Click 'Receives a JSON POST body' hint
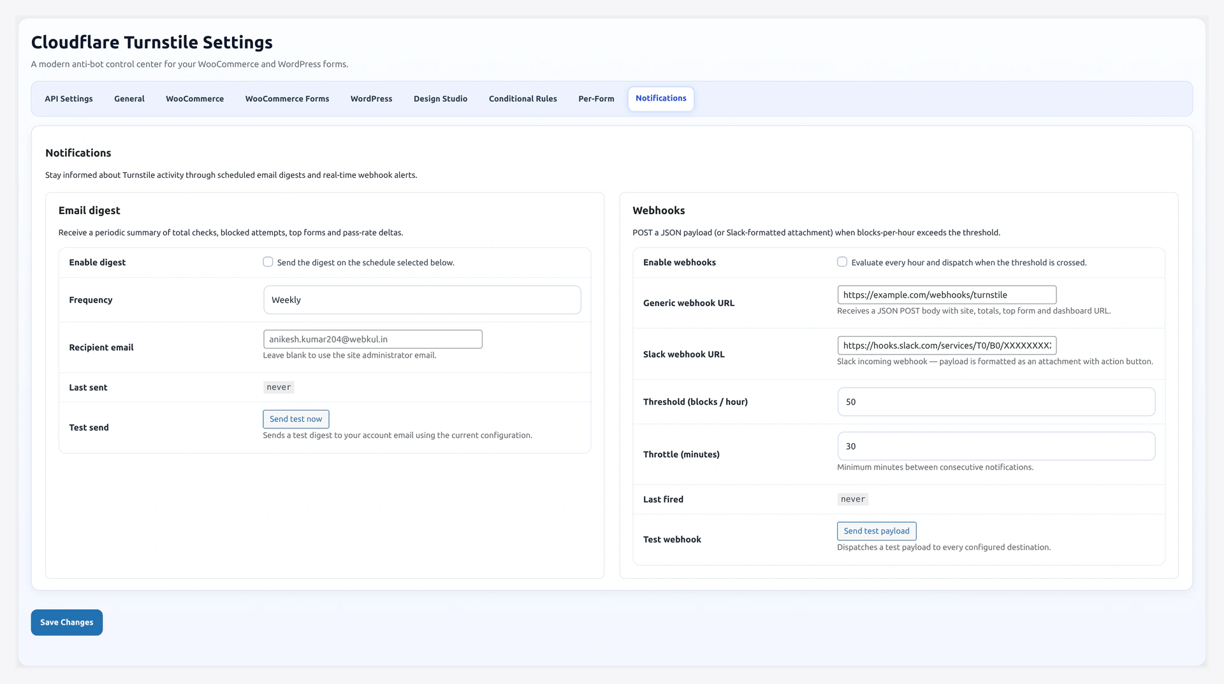 973,311
